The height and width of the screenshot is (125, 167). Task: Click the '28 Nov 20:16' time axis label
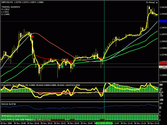33,123
